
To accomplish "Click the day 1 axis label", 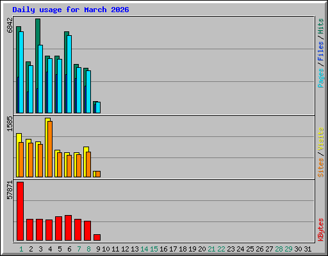I will (21, 249).
